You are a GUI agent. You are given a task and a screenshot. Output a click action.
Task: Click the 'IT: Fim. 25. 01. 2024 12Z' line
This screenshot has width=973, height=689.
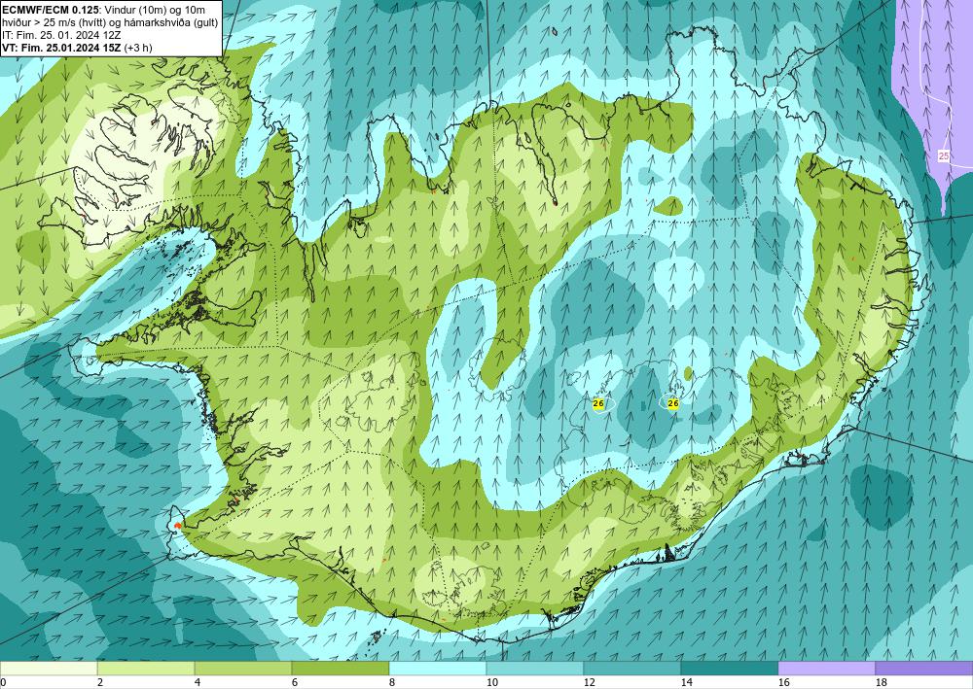tap(59, 35)
